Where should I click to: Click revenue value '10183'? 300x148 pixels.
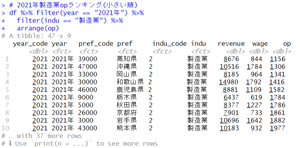coord(229,128)
